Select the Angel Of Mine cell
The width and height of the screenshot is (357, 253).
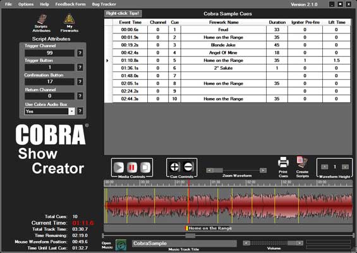(x=223, y=52)
